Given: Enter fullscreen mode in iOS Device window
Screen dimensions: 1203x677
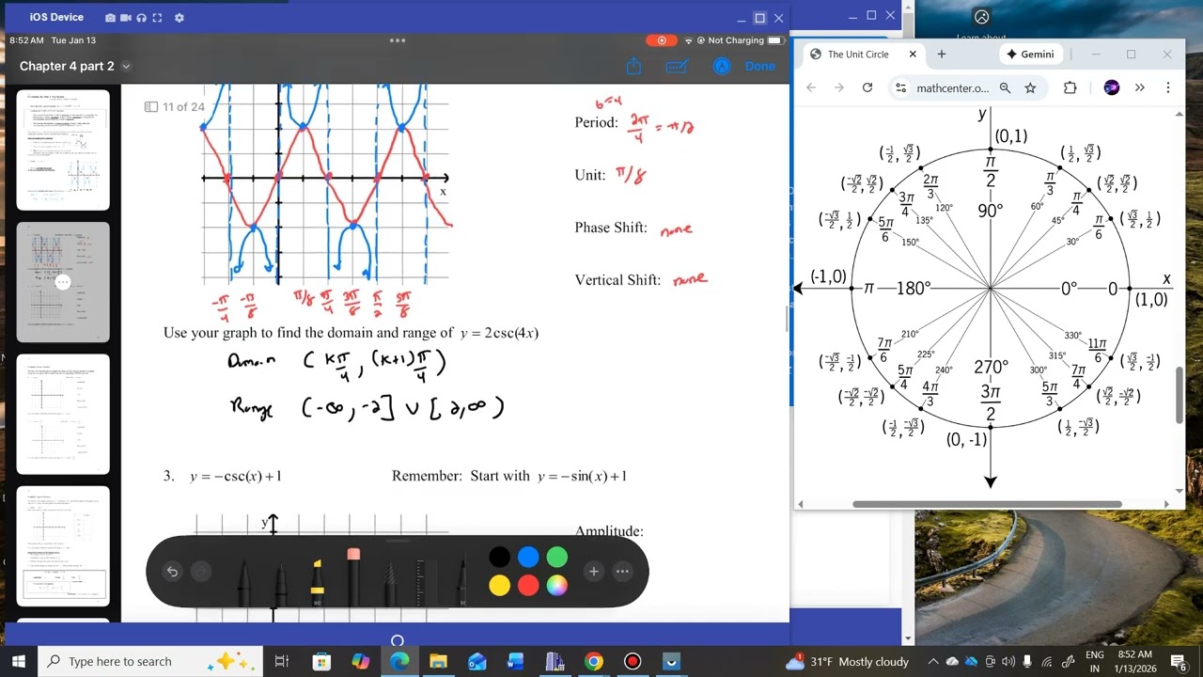Looking at the screenshot, I should (x=158, y=18).
